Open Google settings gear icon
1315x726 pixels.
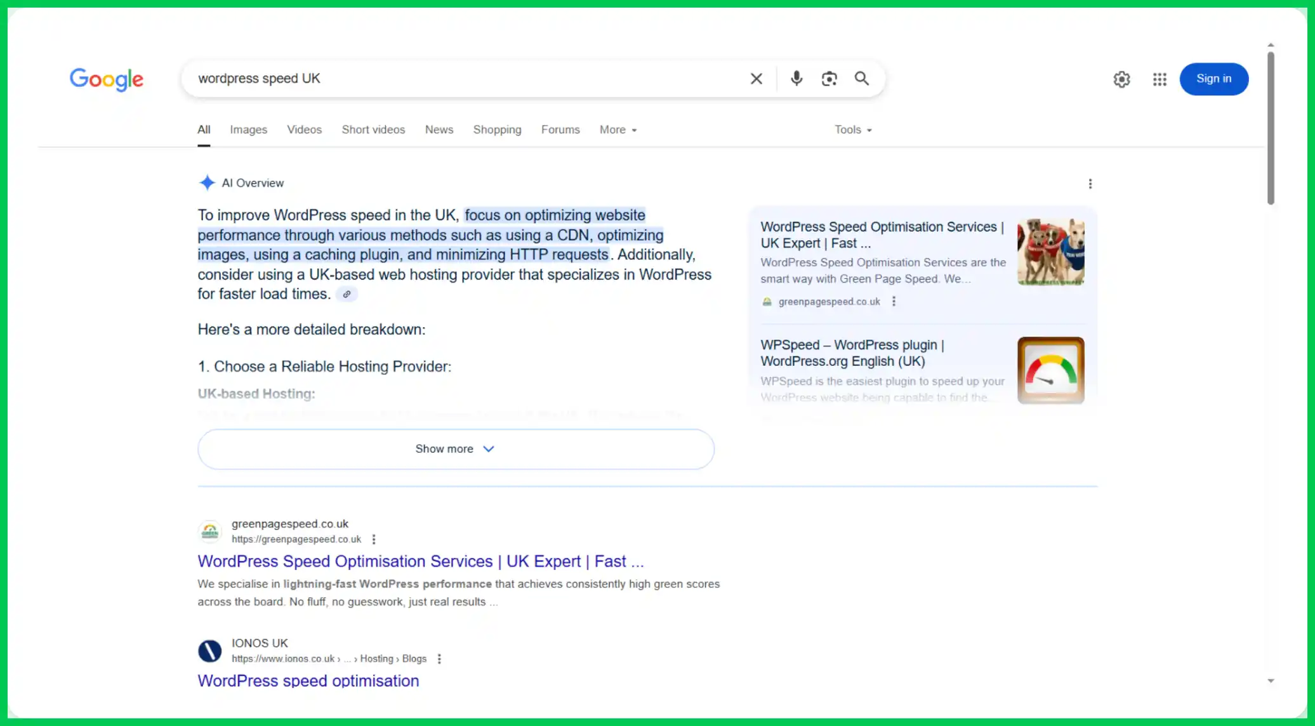(1121, 79)
